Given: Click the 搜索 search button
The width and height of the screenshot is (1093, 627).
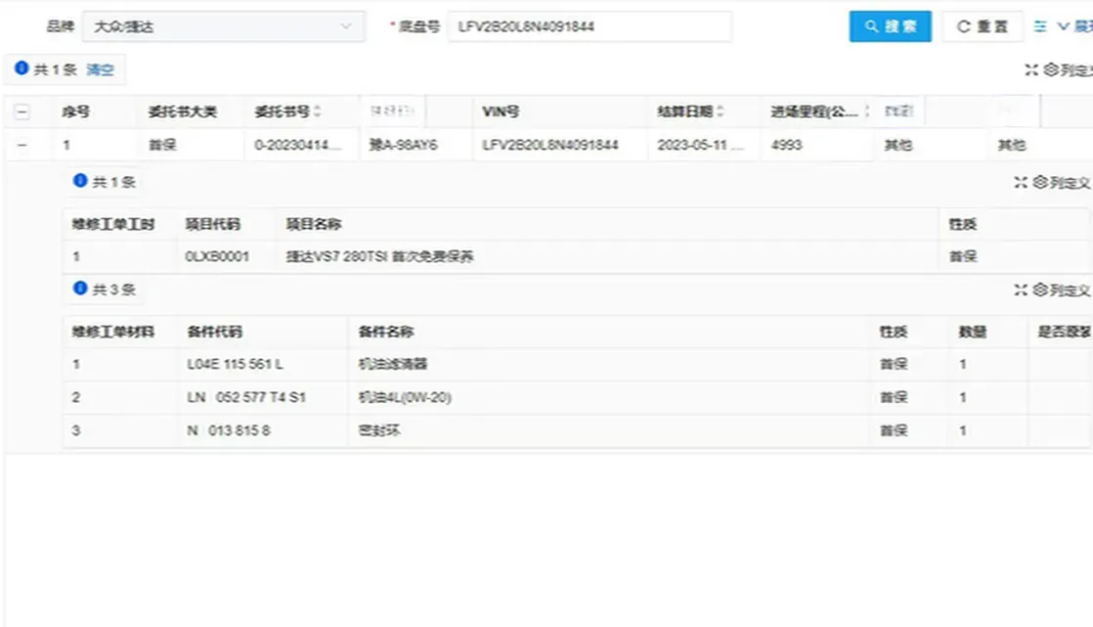Looking at the screenshot, I should coord(890,26).
